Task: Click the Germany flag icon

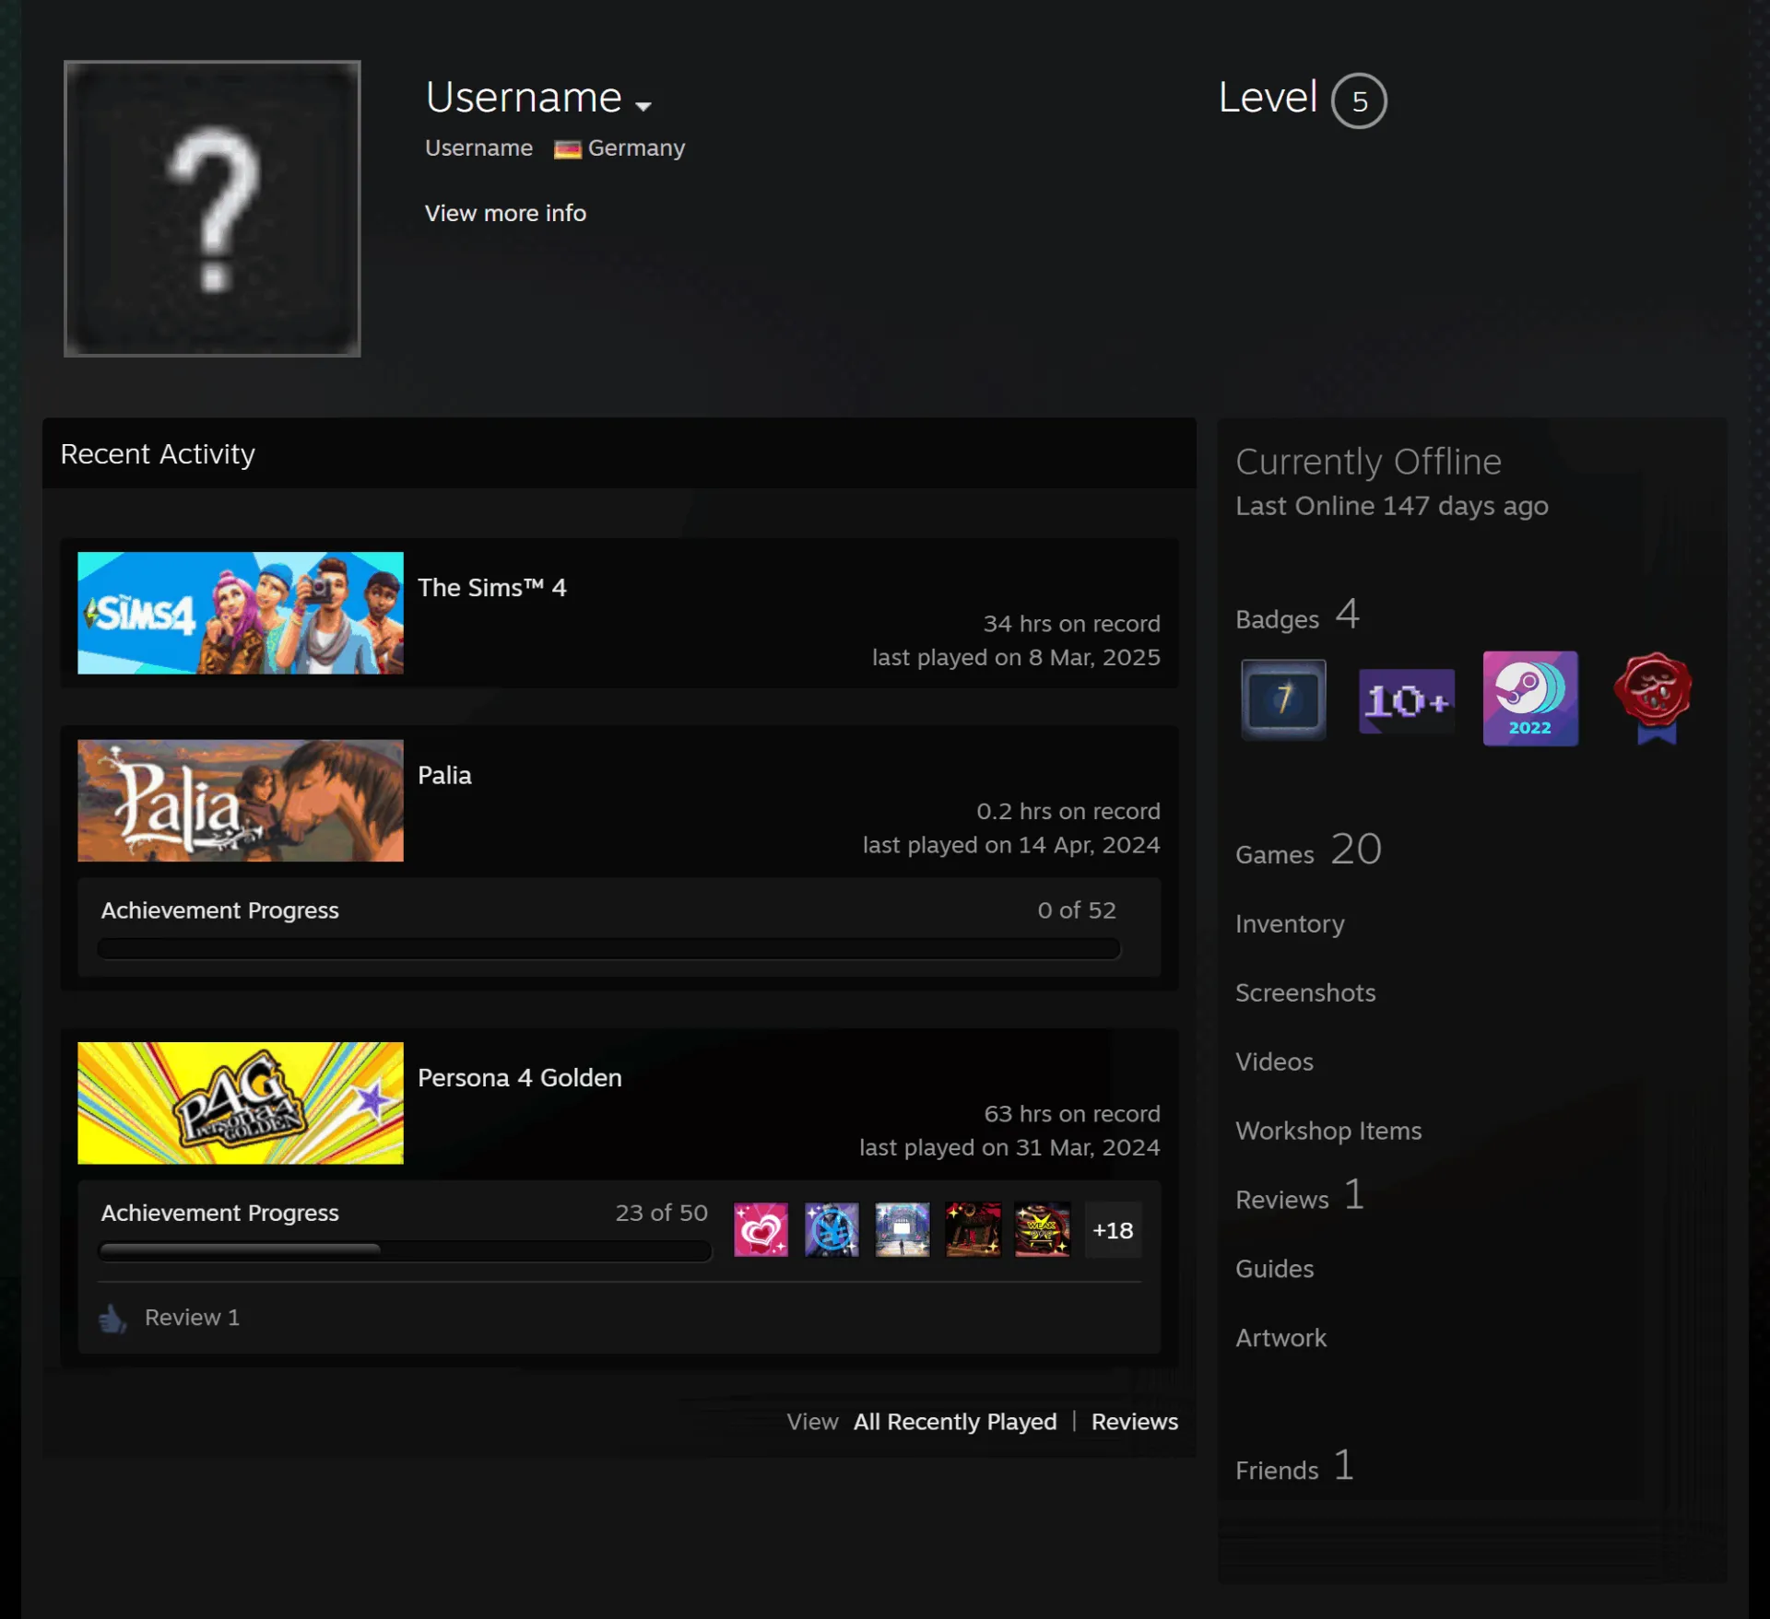Action: click(567, 149)
